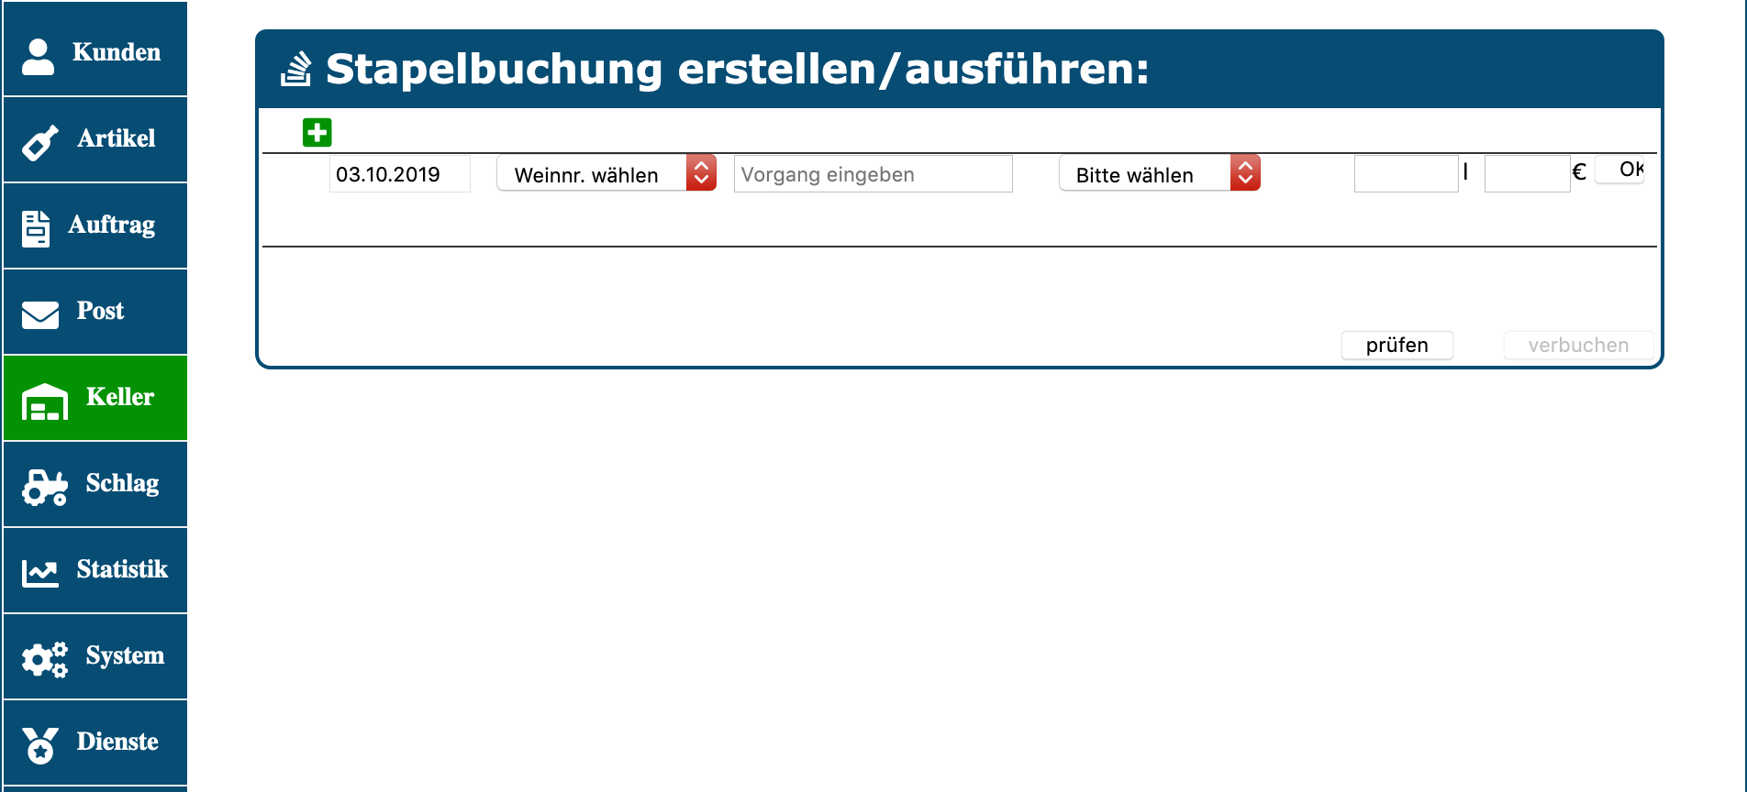Viewport: 1747px width, 792px height.
Task: Click the Artikel bottle icon
Action: [40, 142]
